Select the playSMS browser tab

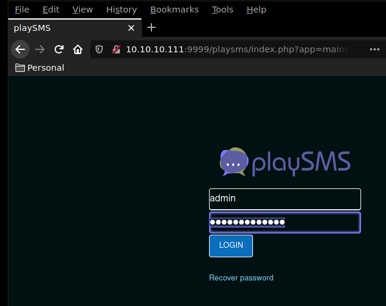65,28
